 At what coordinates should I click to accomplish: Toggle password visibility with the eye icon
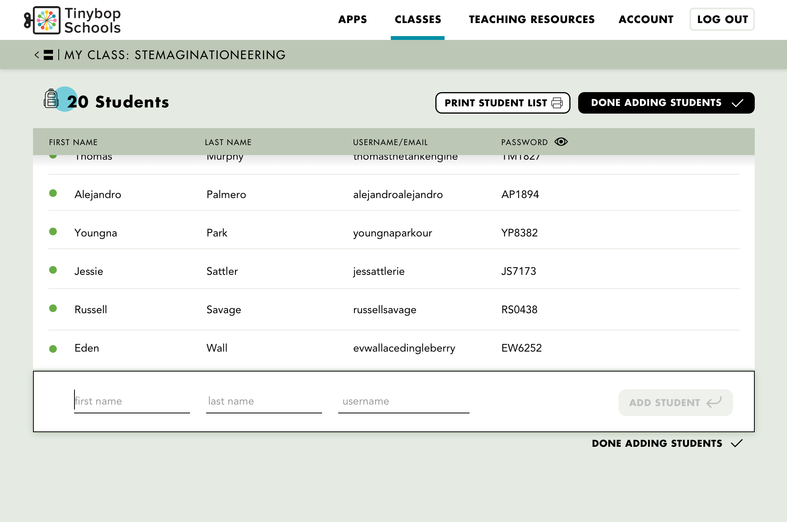coord(561,142)
